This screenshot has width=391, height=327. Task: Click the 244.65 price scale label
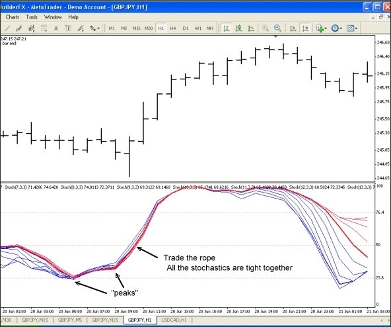(x=383, y=178)
